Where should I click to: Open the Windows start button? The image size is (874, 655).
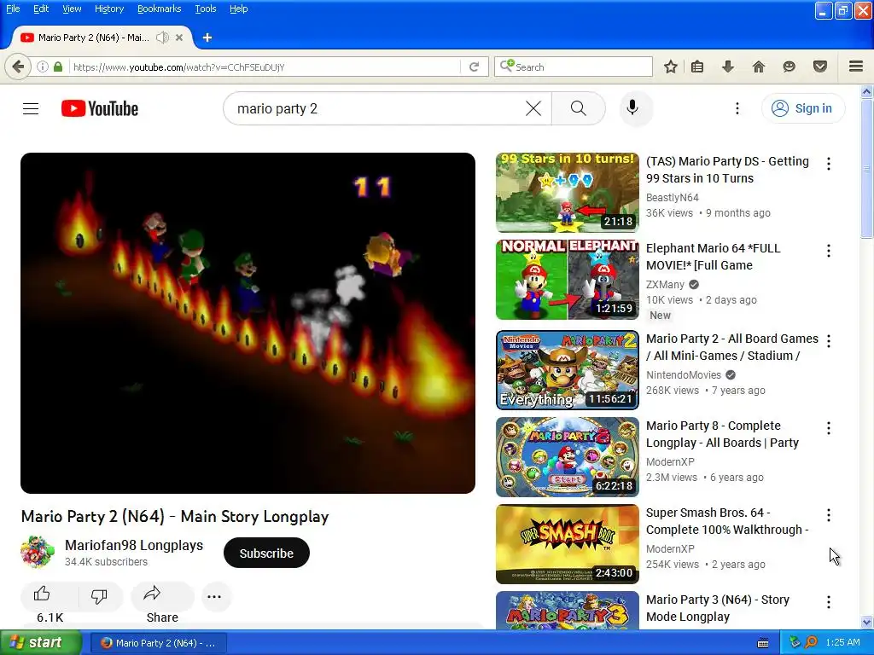click(41, 642)
